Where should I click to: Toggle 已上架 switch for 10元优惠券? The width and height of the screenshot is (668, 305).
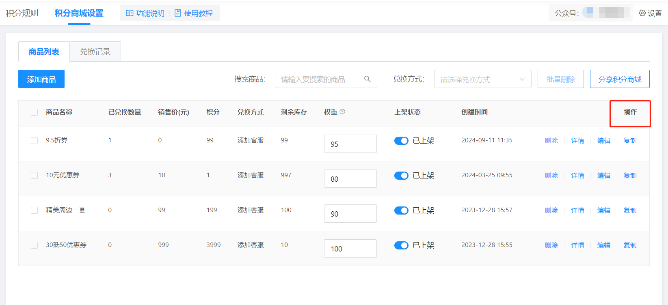tap(401, 176)
